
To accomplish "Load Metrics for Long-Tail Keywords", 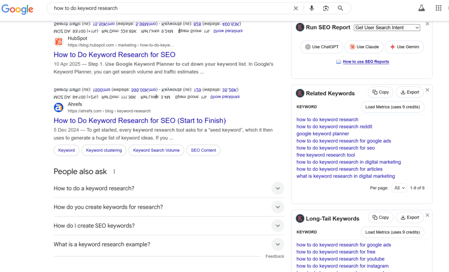I will click(392, 232).
